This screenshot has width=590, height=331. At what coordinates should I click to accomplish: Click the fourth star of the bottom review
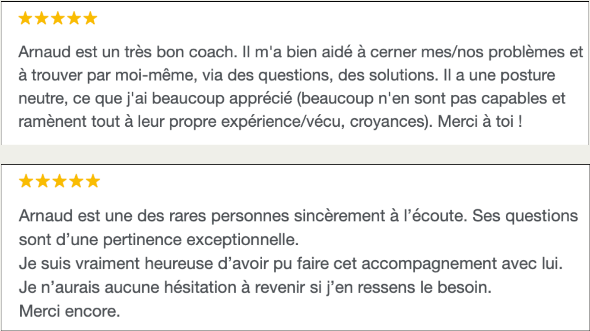(76, 181)
